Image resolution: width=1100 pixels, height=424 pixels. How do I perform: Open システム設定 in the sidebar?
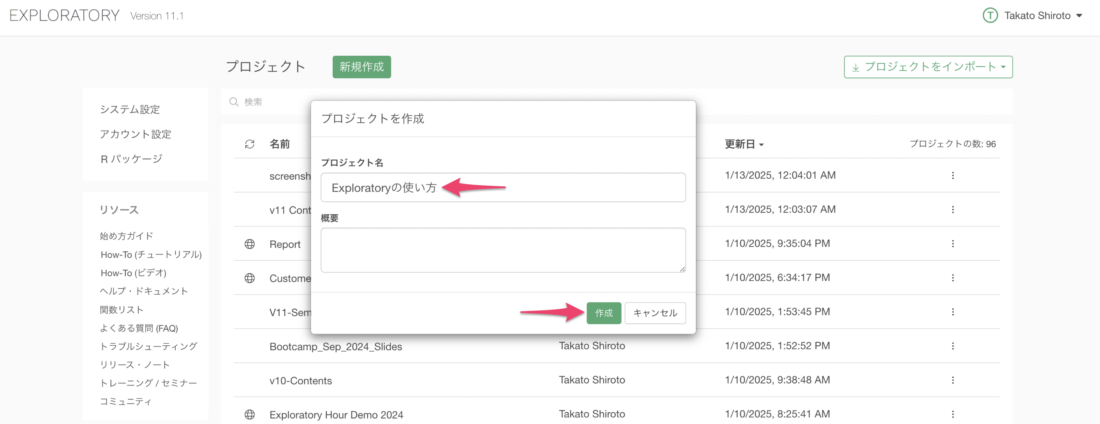click(130, 110)
